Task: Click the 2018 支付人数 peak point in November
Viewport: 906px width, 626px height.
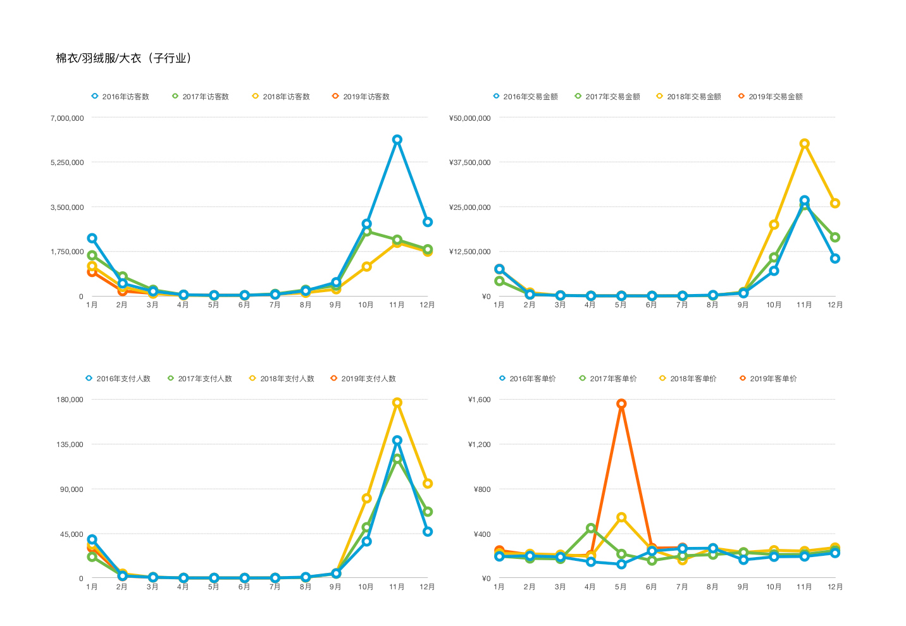Action: pyautogui.click(x=397, y=403)
